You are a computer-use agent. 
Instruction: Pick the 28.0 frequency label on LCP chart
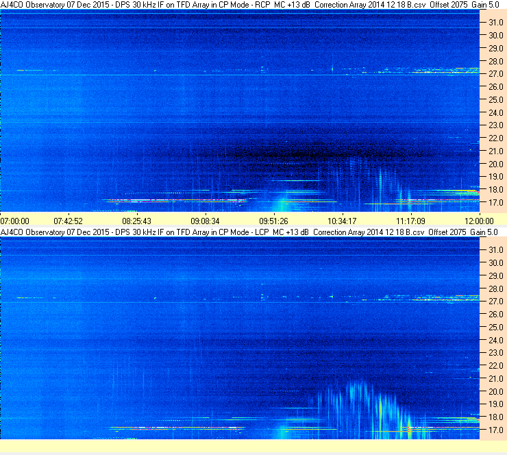point(495,288)
